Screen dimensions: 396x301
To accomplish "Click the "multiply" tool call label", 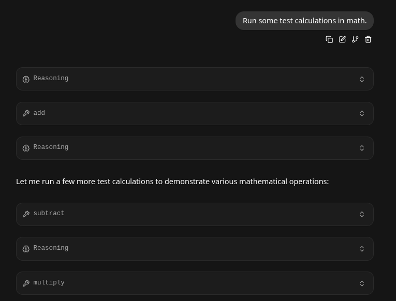I will click(49, 282).
